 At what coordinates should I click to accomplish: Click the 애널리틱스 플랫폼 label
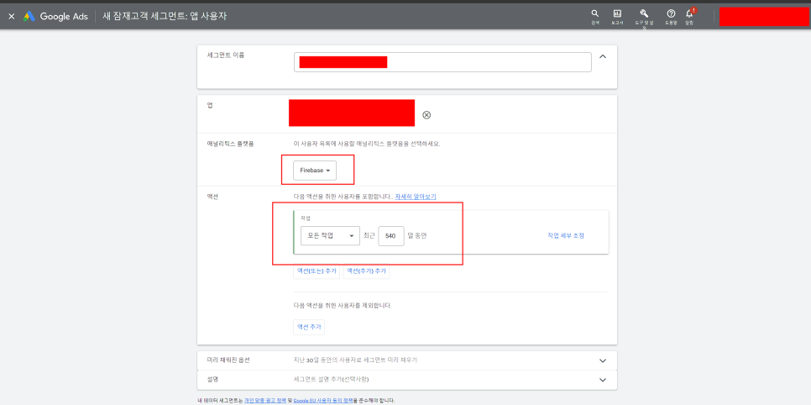point(231,144)
